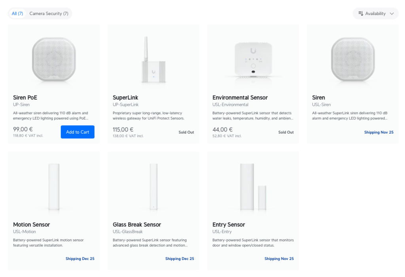Click the SuperLink product title
Image resolution: width=405 pixels, height=277 pixels.
[x=125, y=97]
